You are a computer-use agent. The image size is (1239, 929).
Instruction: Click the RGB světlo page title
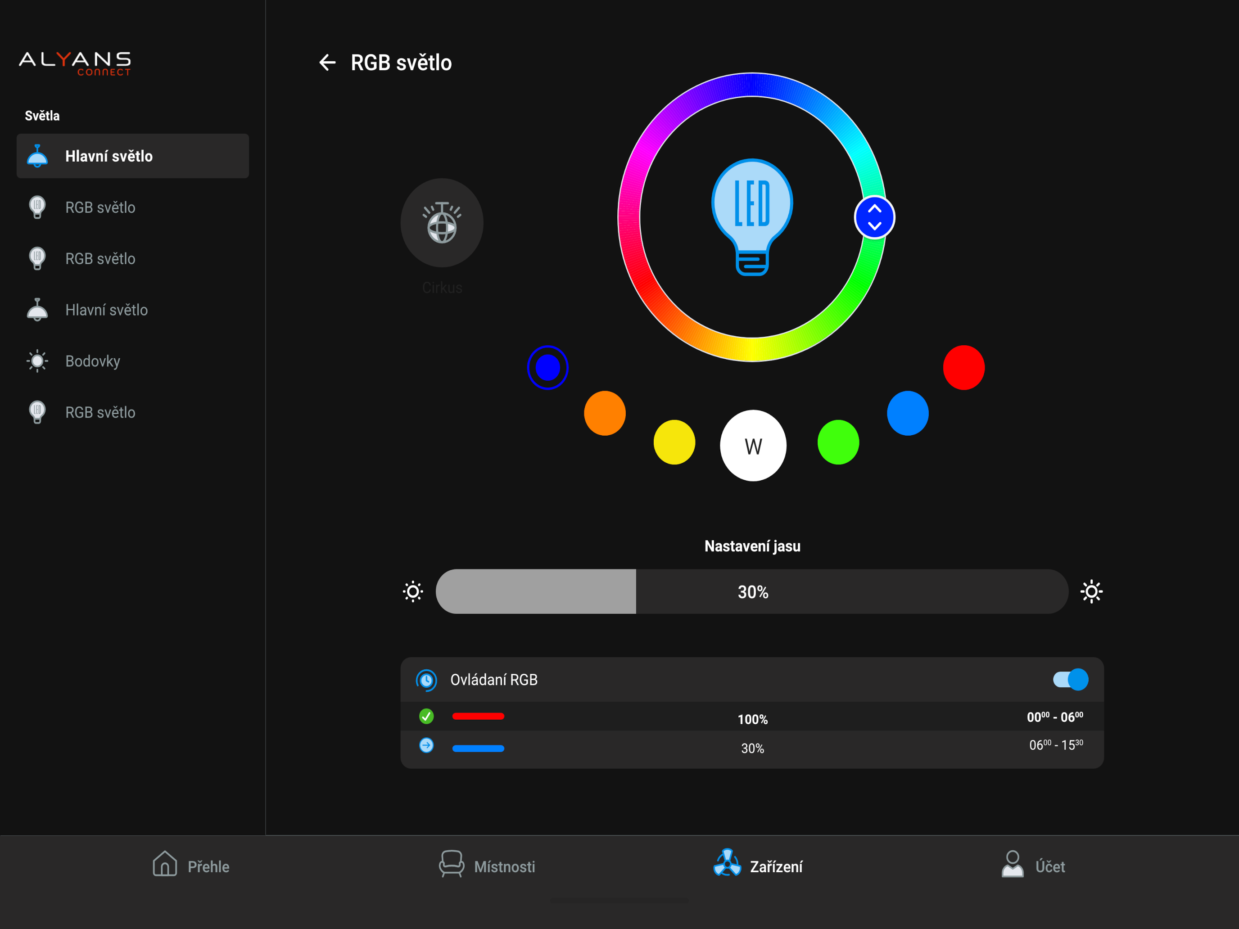[x=401, y=63]
